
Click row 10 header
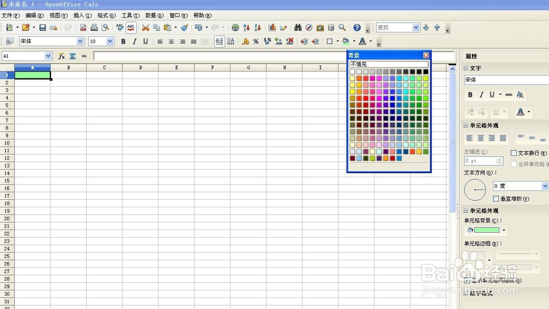[7, 143]
